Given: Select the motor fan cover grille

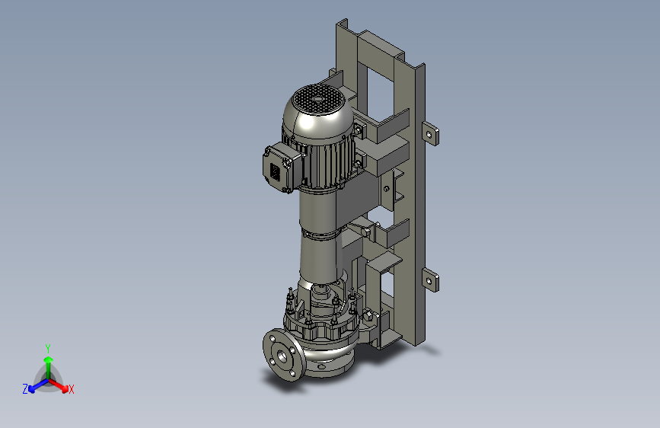Looking at the screenshot, I should pos(317,98).
